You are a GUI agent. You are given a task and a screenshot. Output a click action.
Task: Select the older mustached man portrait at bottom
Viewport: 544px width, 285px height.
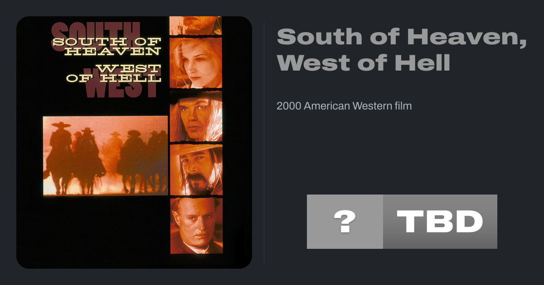click(x=196, y=226)
